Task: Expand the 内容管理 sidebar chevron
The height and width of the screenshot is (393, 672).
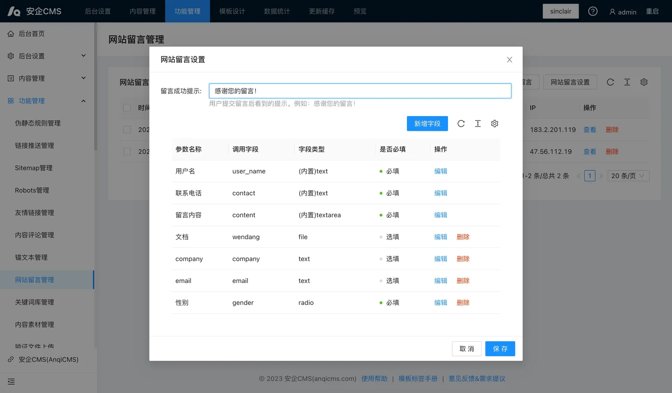Action: [x=84, y=78]
